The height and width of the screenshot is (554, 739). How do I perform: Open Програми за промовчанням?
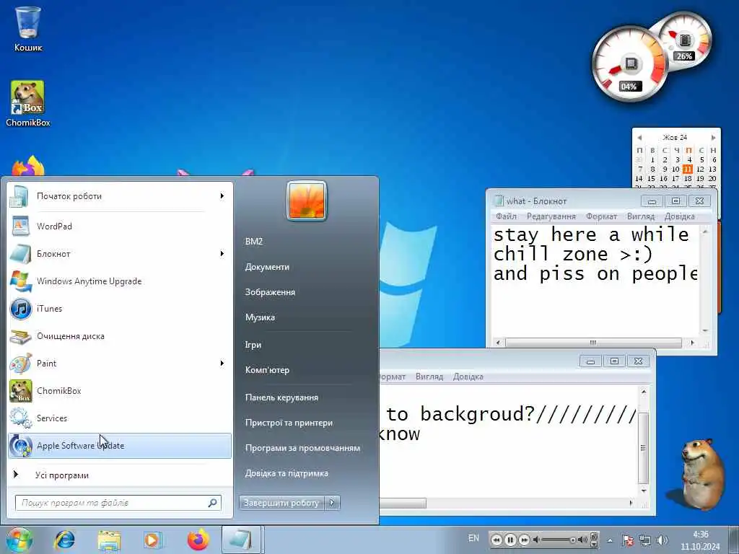(302, 448)
